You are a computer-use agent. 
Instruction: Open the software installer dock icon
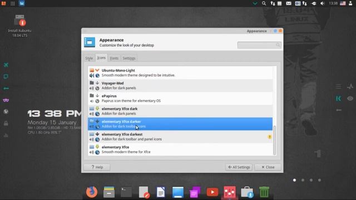tap(247, 192)
